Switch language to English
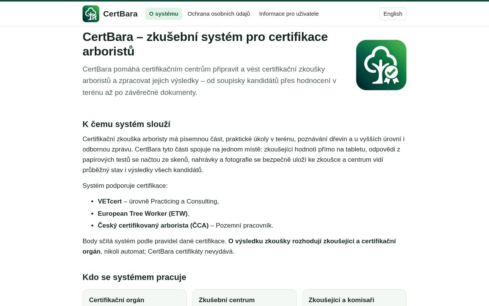The image size is (489, 306). tap(393, 14)
